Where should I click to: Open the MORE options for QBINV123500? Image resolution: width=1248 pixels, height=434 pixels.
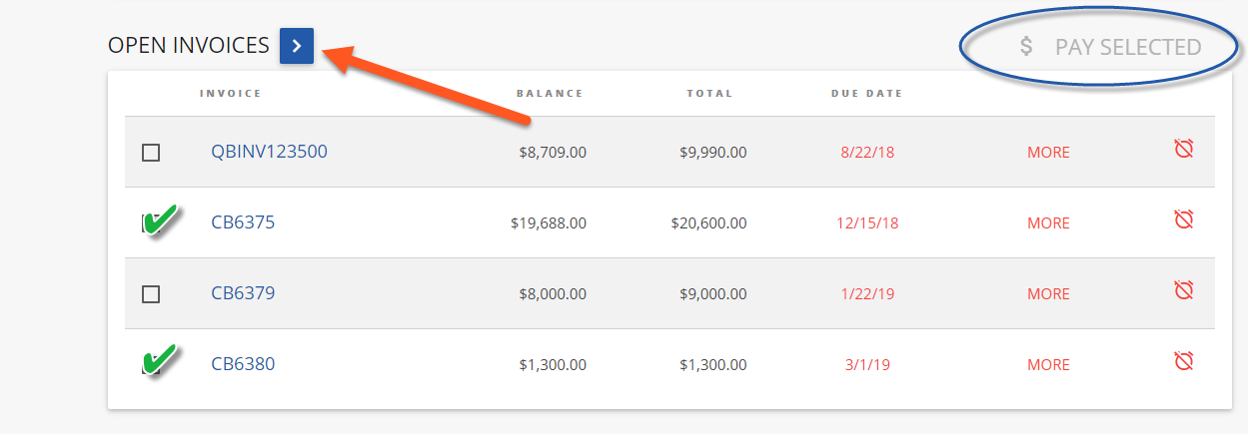click(x=1048, y=153)
